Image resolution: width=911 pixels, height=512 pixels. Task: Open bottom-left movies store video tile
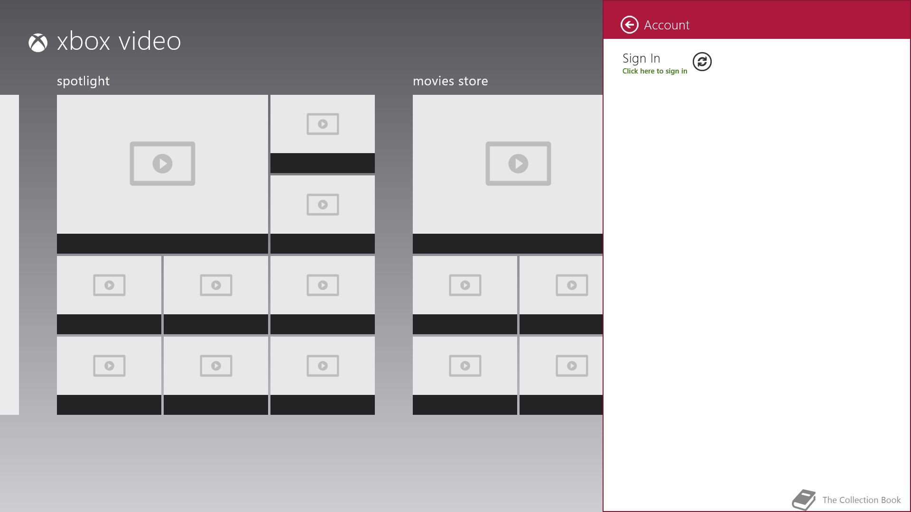click(465, 375)
